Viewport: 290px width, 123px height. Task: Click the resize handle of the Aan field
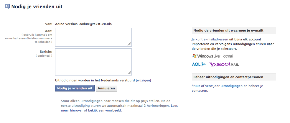pos(129,44)
